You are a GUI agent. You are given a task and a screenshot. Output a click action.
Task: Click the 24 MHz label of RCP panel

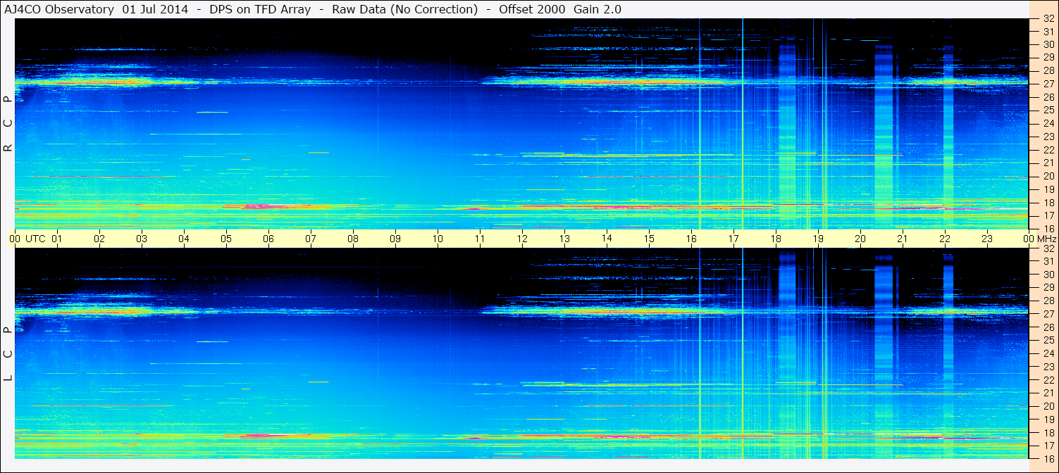(x=1048, y=123)
